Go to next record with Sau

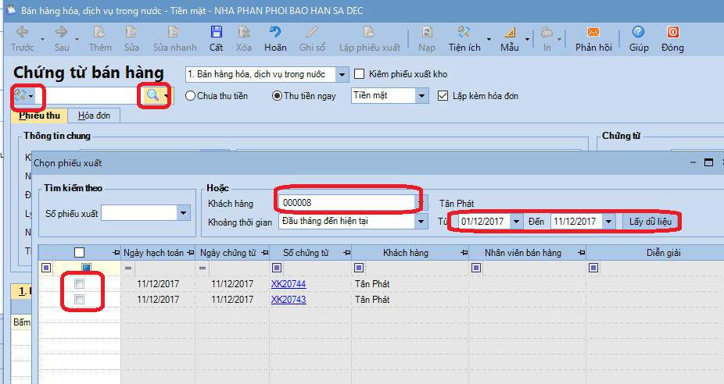[62, 32]
